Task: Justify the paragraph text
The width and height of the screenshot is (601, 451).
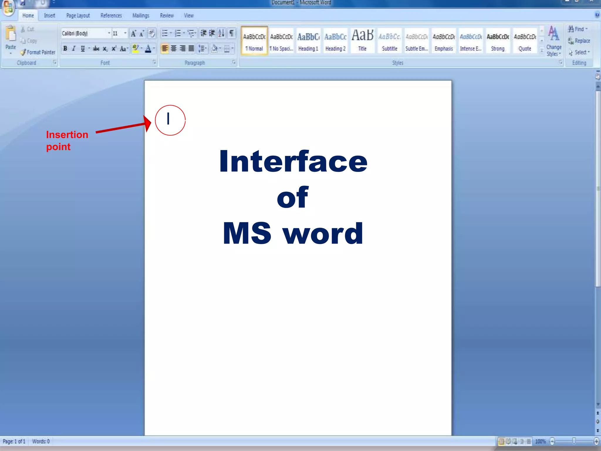Action: (x=191, y=48)
